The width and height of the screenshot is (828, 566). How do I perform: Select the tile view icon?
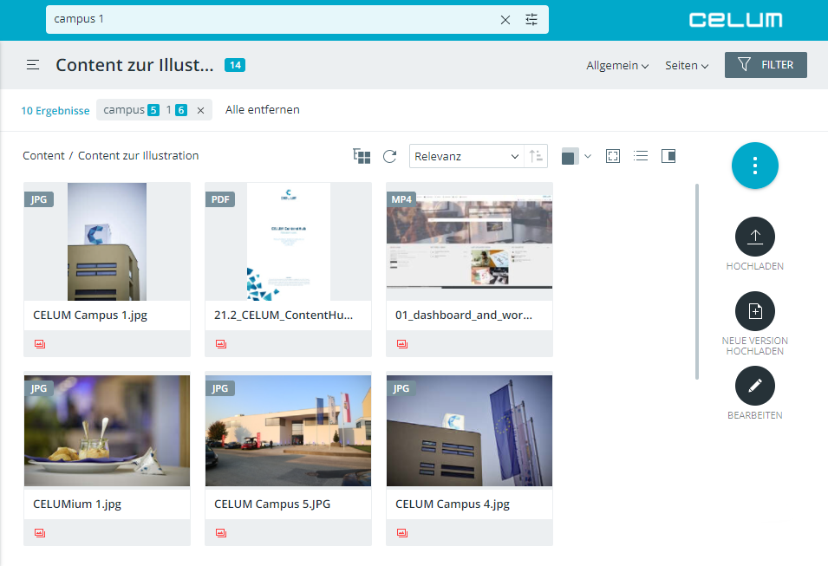pyautogui.click(x=569, y=156)
